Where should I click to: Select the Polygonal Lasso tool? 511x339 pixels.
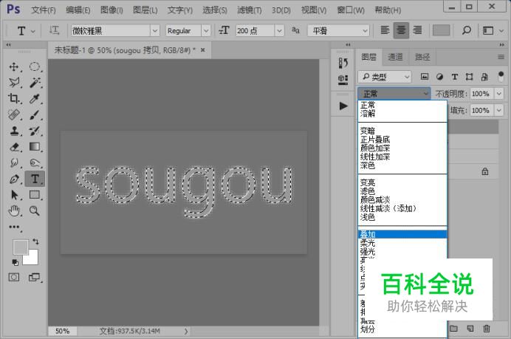coord(14,83)
